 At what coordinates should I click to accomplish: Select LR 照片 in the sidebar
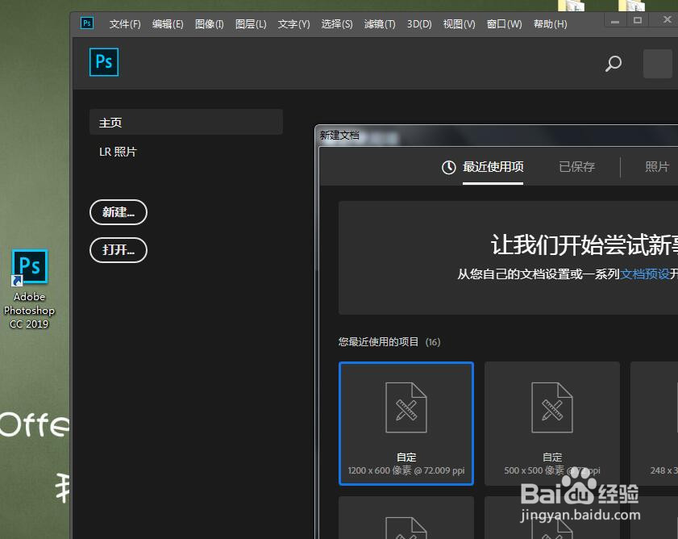tap(118, 151)
